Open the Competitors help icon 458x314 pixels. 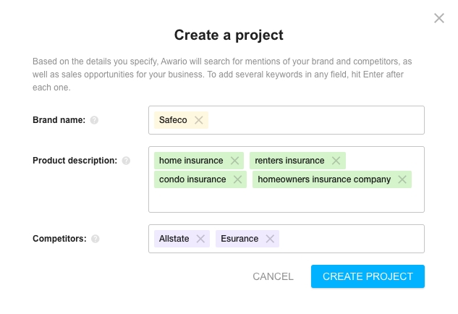coord(96,239)
